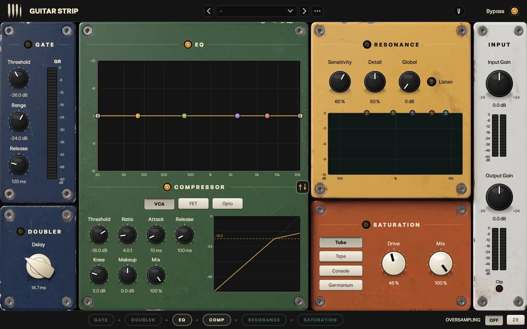527x329 pixels.
Task: Toggle the Compressor power button
Action: pyautogui.click(x=167, y=187)
